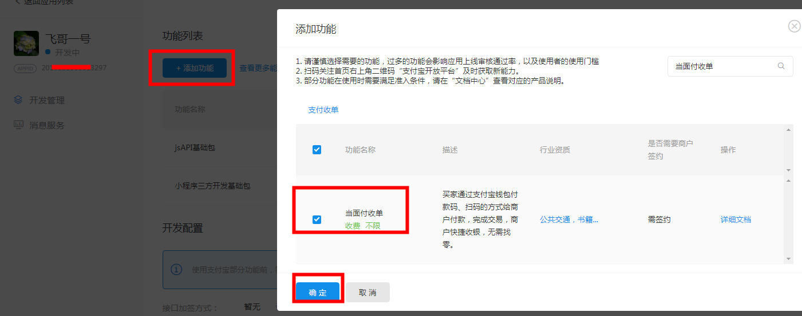Toggle the header select-all checkbox

tap(317, 150)
